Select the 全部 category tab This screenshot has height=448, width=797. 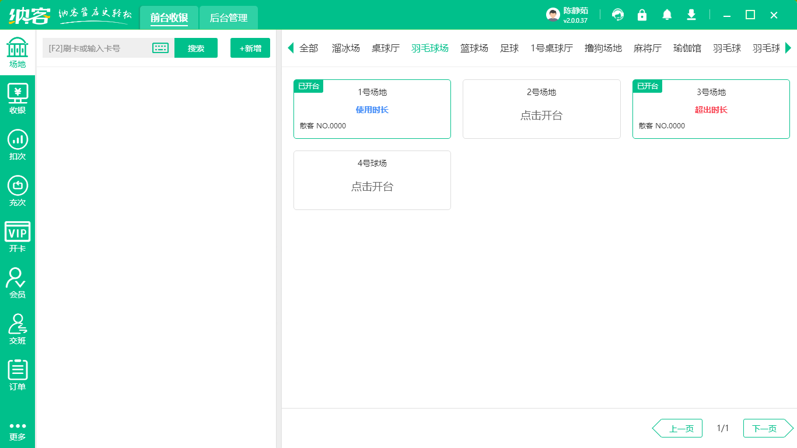click(x=309, y=48)
